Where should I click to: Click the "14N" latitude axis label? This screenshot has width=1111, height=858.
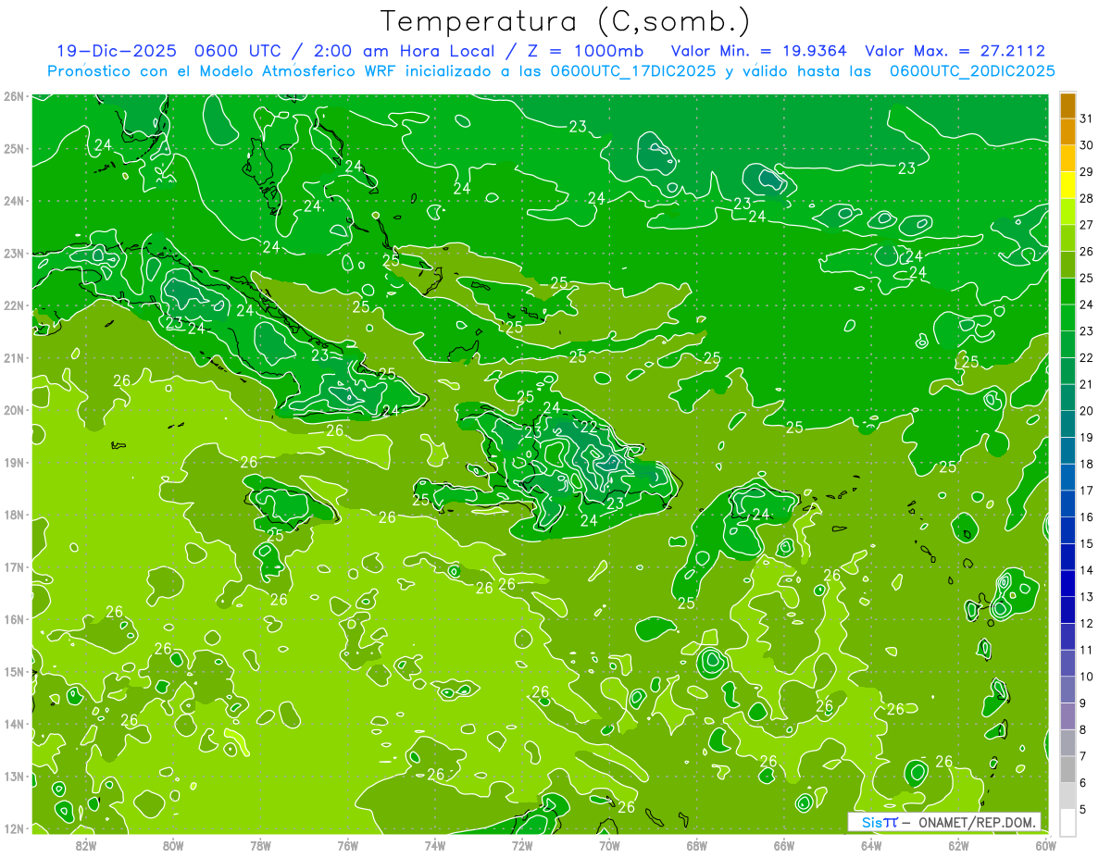click(x=13, y=724)
